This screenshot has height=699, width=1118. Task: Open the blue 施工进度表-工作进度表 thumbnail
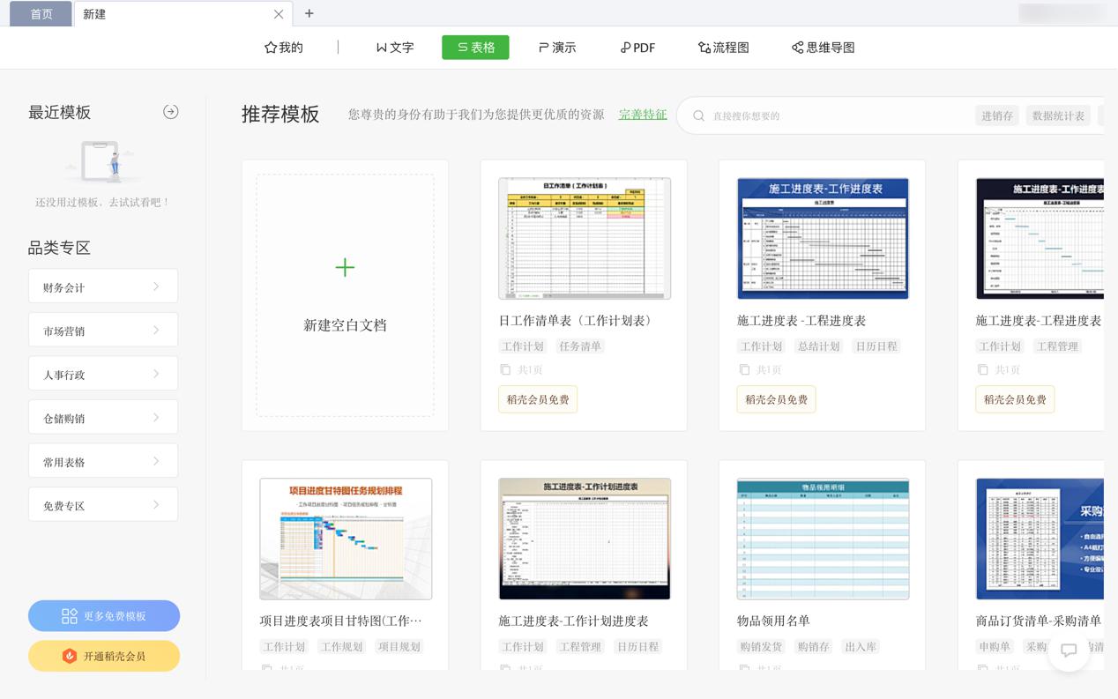click(x=823, y=239)
